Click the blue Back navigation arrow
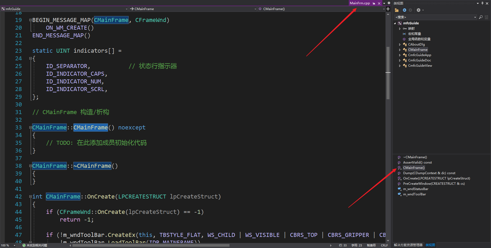Viewport: 491px width, 248px height. coord(405,10)
